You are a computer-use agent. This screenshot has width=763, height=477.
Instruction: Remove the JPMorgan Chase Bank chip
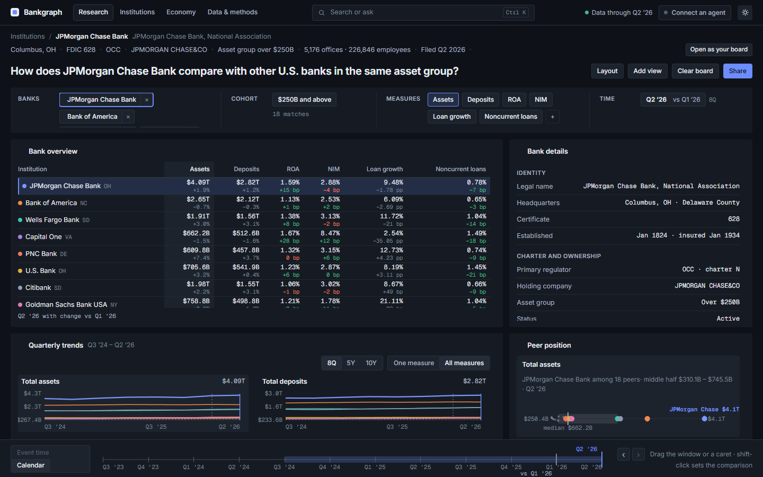click(x=147, y=100)
